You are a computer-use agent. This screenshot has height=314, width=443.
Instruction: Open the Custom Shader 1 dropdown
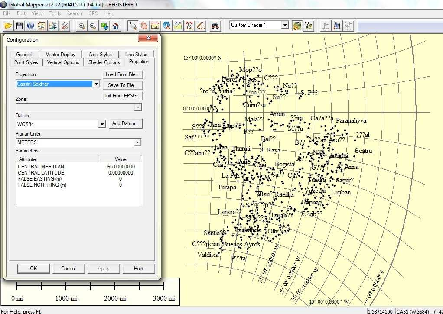tap(285, 25)
